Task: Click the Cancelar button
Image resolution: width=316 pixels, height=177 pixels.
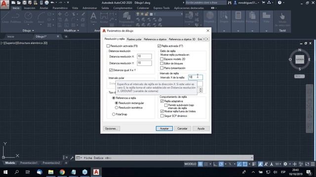Action: coord(182,128)
